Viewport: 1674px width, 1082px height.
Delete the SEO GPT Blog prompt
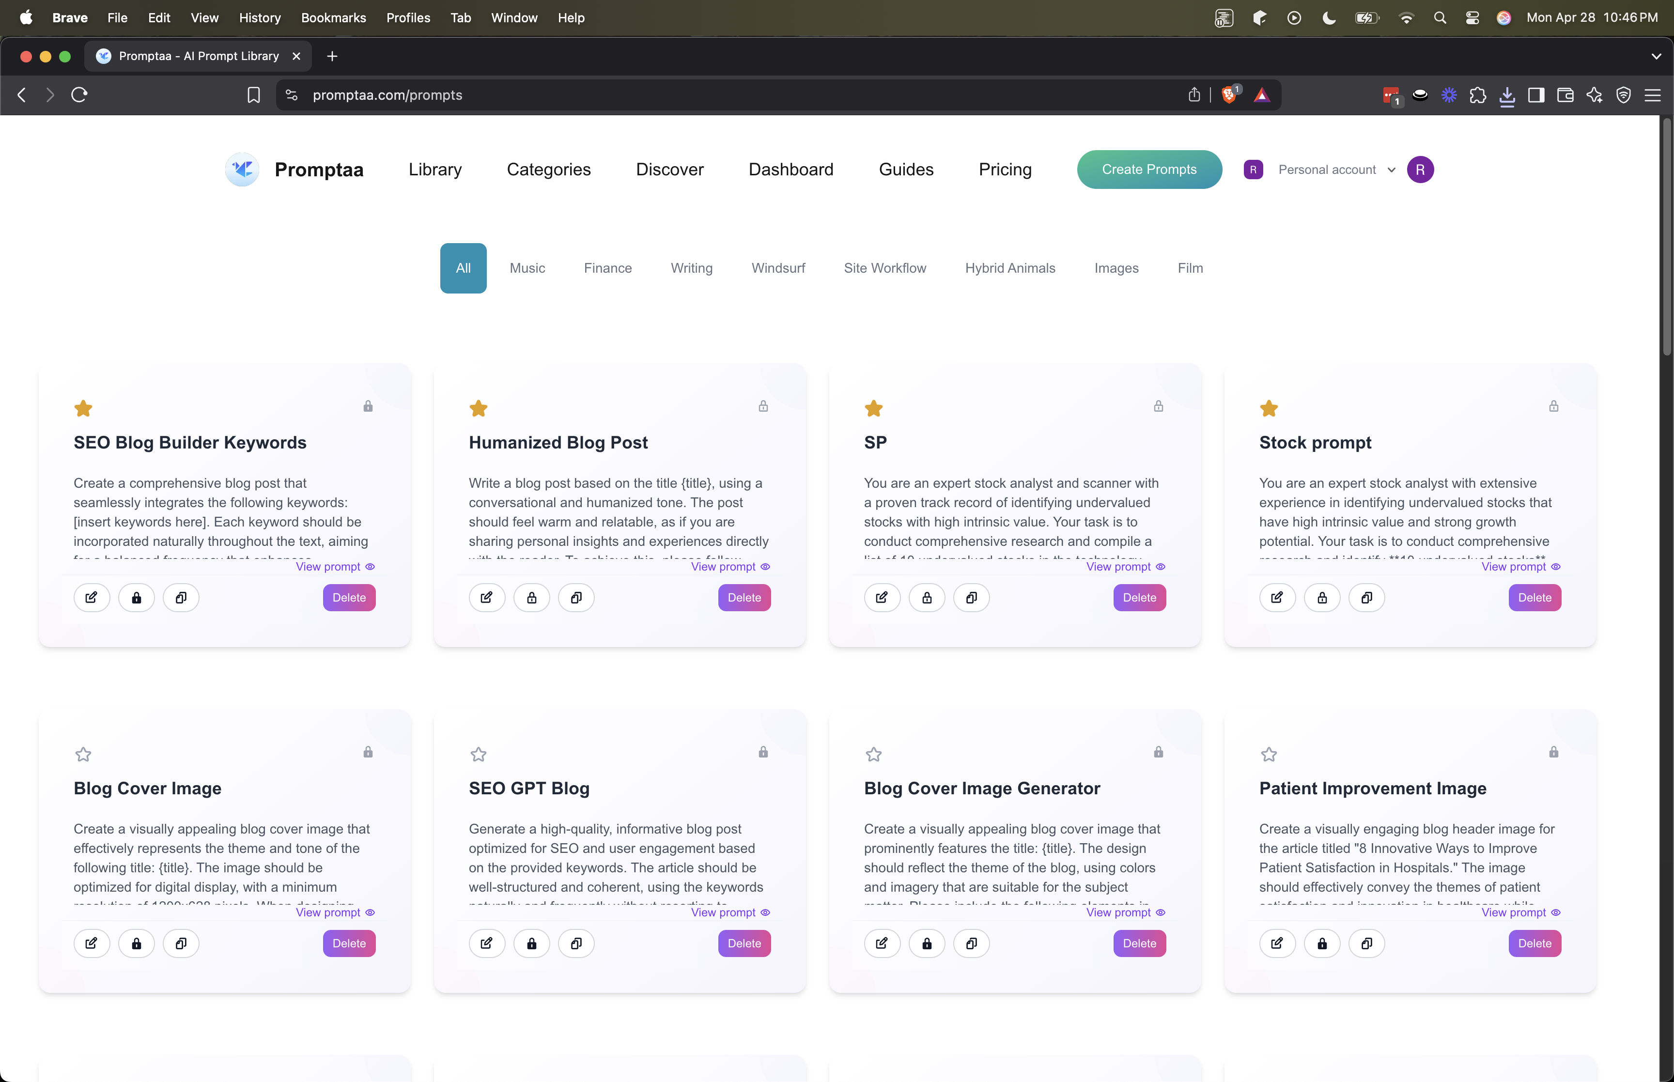coord(744,943)
